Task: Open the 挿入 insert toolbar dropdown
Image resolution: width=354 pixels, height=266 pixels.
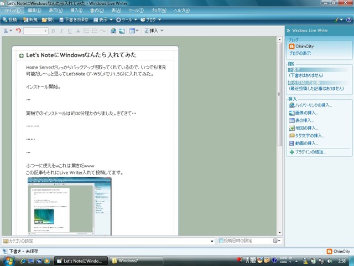Action: [154, 31]
